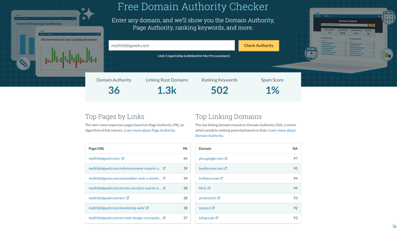Image resolution: width=397 pixels, height=228 pixels.
Task: Open the referencement-naturel page URL link
Action: (x=124, y=169)
